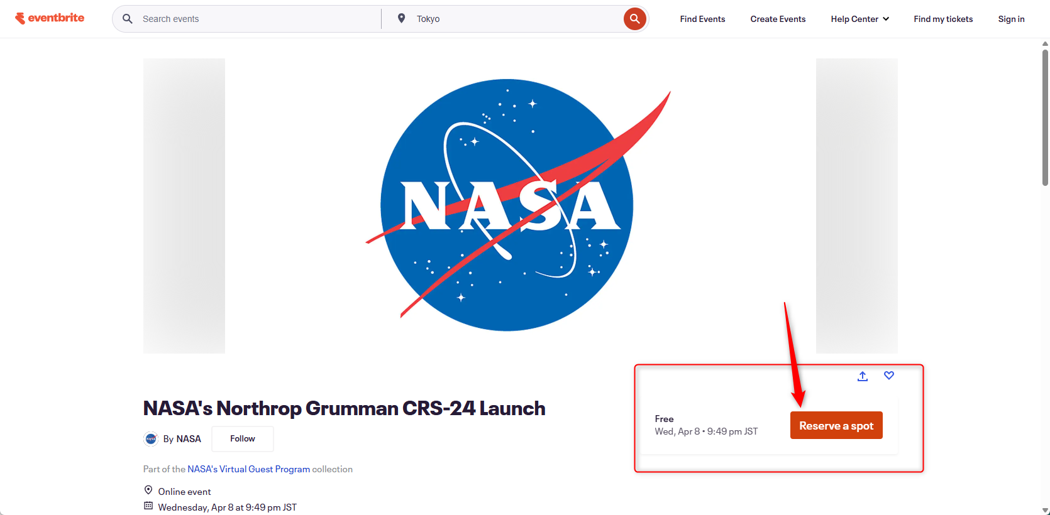Screen dimensions: 1050x515
Task: Click the orange search submit button
Action: 635,19
